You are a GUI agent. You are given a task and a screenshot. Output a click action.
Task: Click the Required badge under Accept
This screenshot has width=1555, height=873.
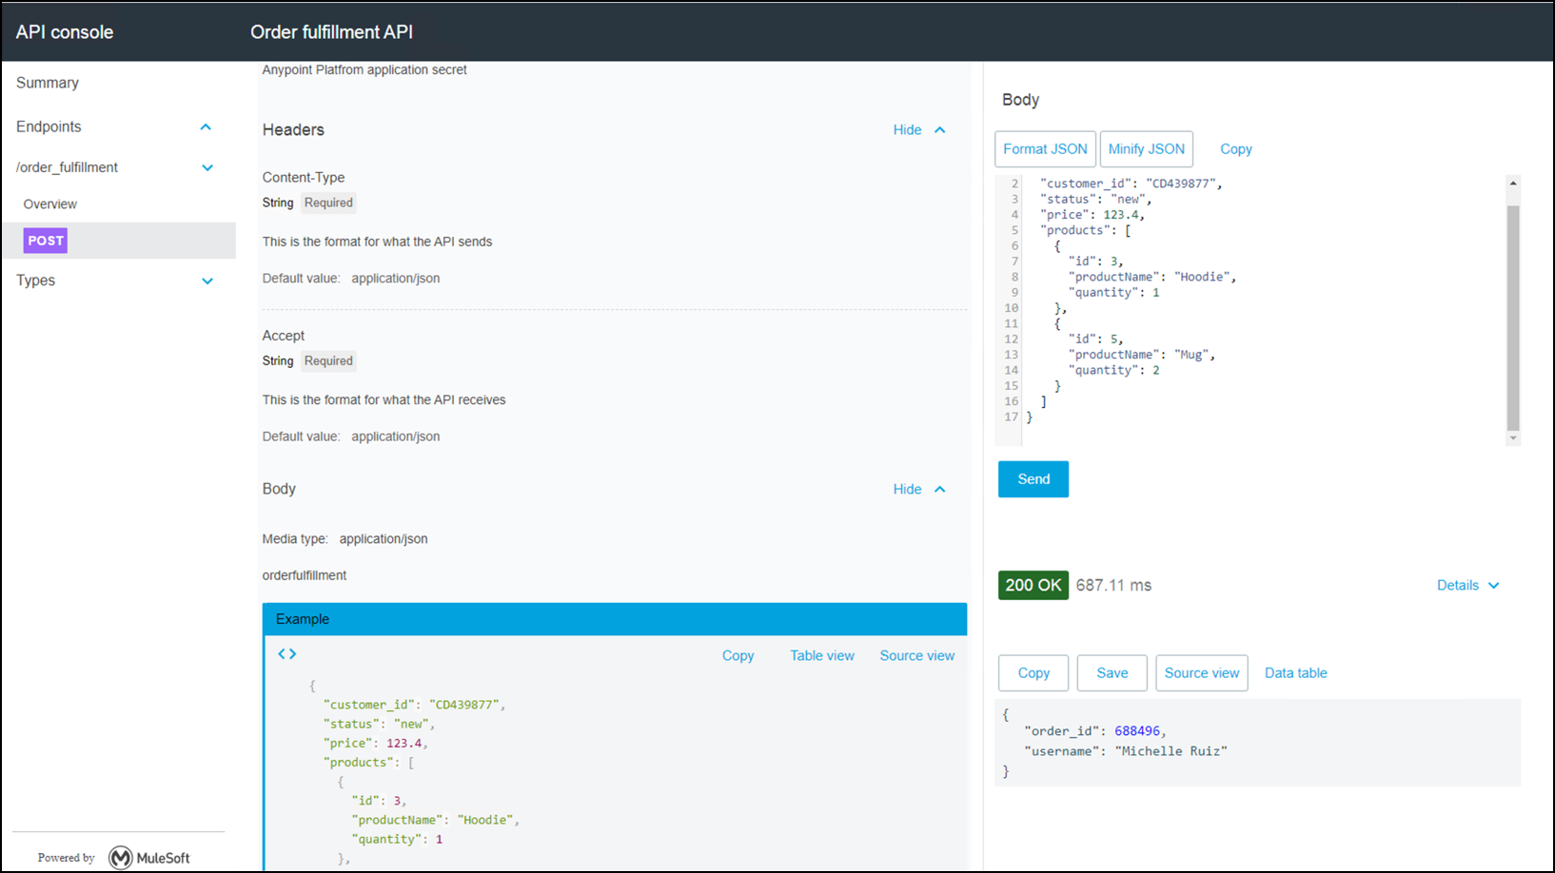coord(328,360)
